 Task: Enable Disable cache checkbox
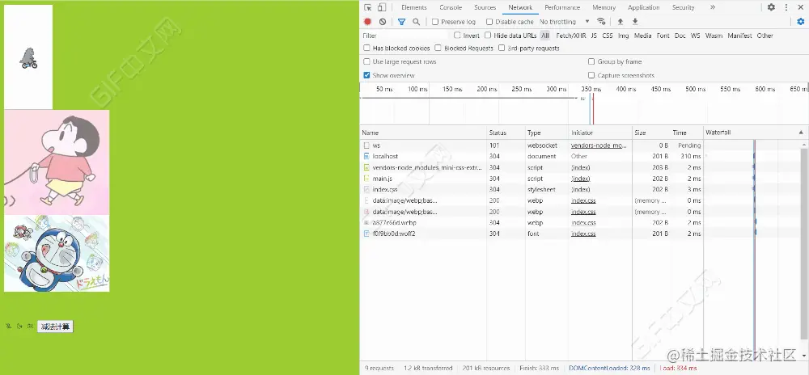coord(489,22)
